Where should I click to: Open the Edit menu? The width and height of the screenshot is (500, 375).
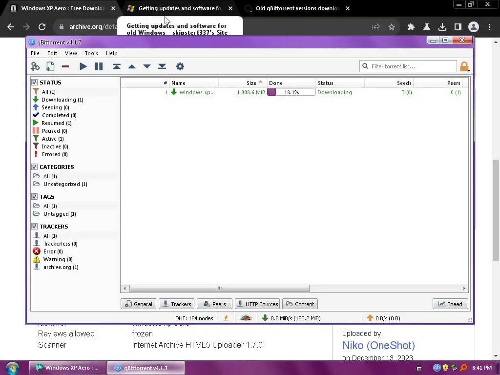52,53
